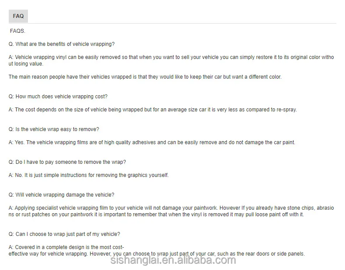Click sentence about main reason people wrap
The height and width of the screenshot is (270, 345).
[x=145, y=77]
